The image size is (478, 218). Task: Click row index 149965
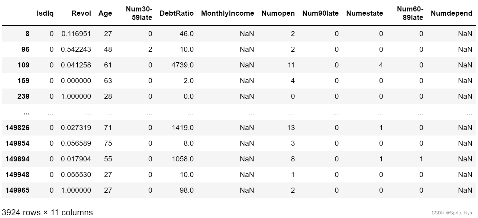pos(18,190)
